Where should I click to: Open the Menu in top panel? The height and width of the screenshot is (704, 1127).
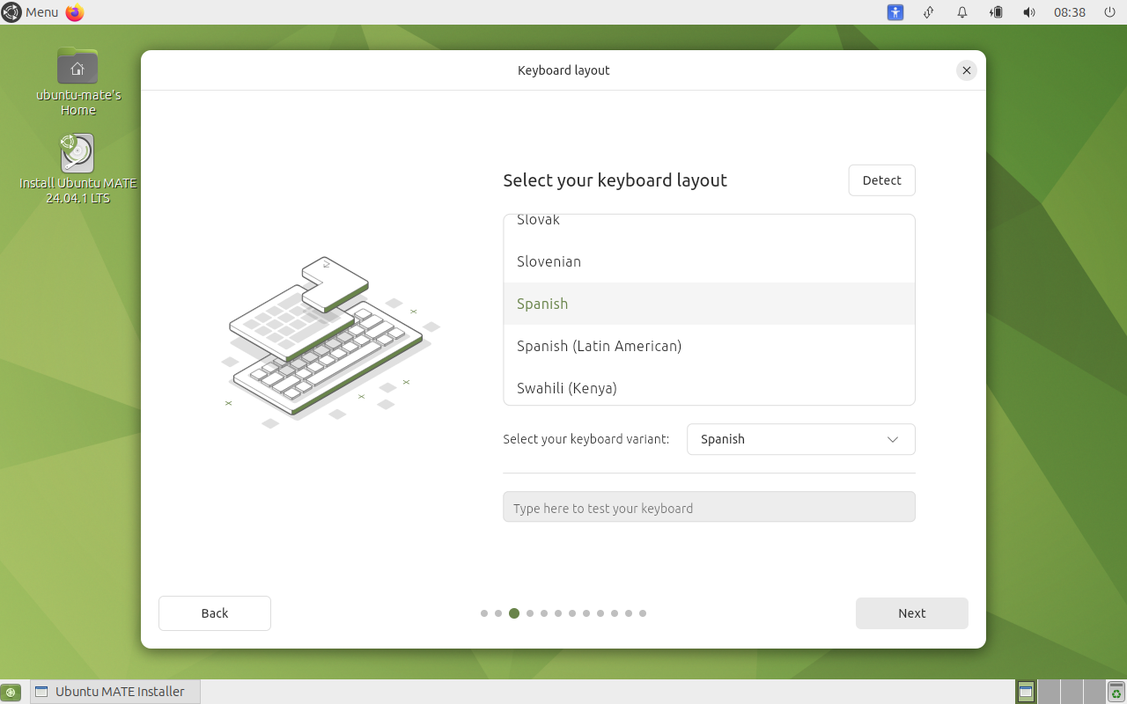pyautogui.click(x=31, y=12)
